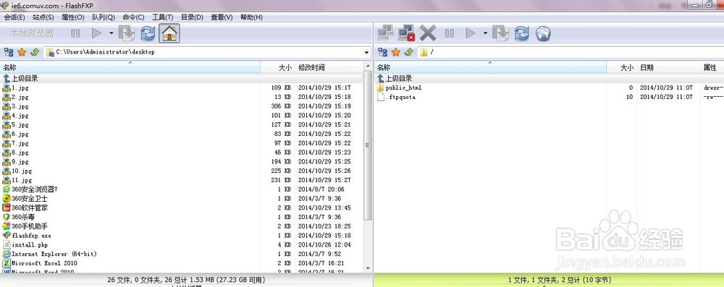The image size is (724, 287).
Task: Click the globe icon in remote toolbar
Action: tap(543, 33)
